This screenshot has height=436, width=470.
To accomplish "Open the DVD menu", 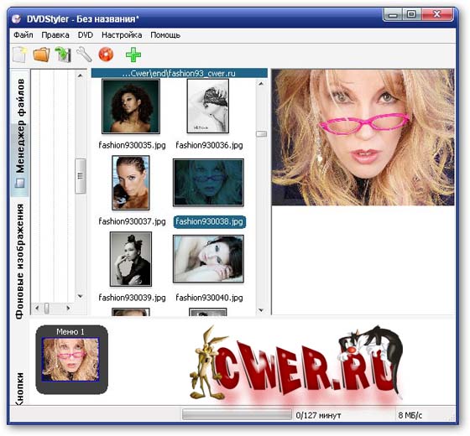I will (86, 35).
